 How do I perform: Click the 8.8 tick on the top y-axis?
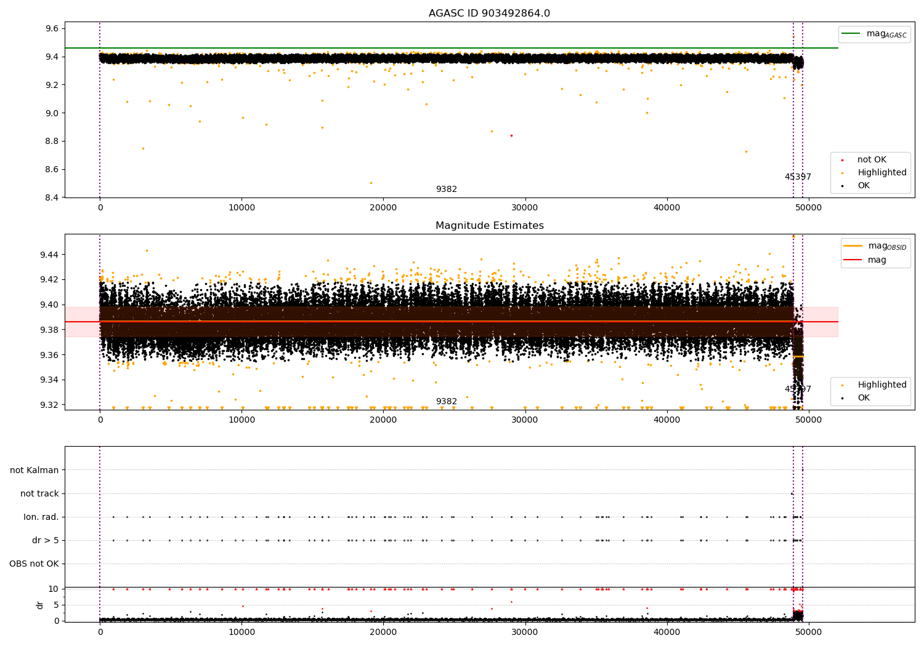[x=52, y=142]
